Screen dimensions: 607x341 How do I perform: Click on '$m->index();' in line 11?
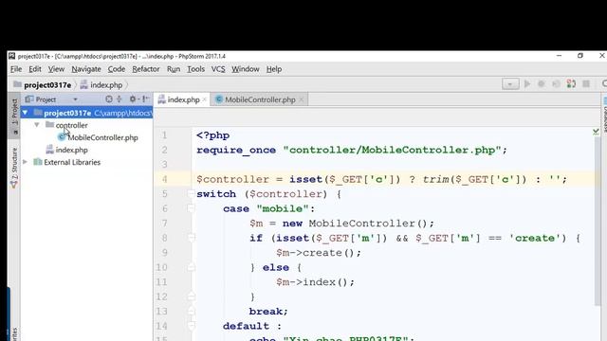315,282
